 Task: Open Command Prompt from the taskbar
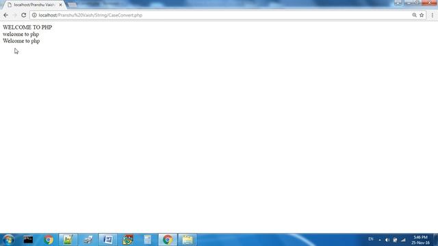28,240
